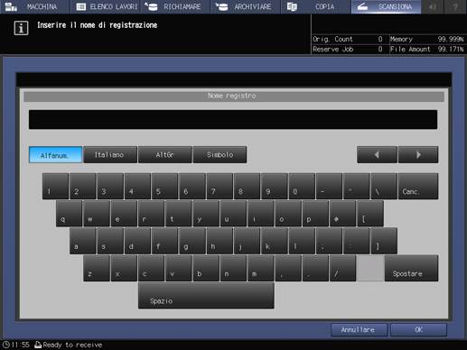Tap the q key

pyautogui.click(x=69, y=214)
